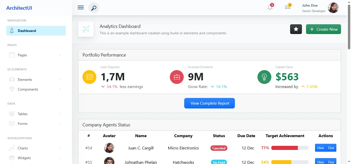This screenshot has height=164, width=351.
Task: Click the green Capital Gains lightbulb icon
Action: [264, 77]
